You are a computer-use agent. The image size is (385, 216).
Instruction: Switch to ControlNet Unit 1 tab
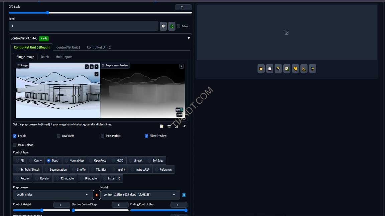point(68,47)
